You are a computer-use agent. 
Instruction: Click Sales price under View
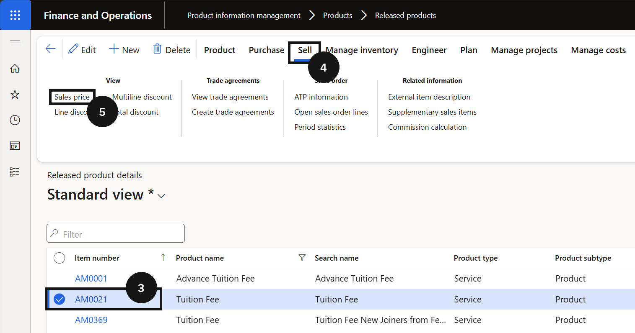click(72, 97)
